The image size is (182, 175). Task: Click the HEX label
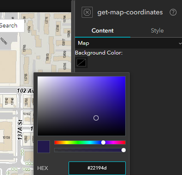pos(43,168)
